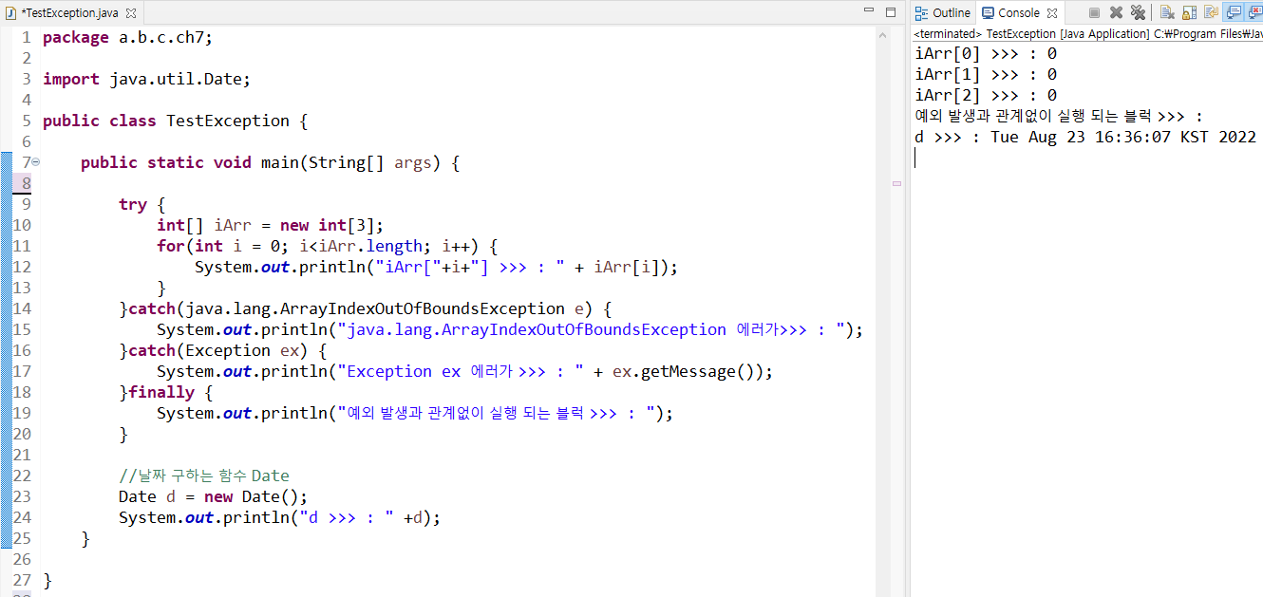Maximize the editor area
This screenshot has height=597, width=1263.
pos(891,12)
